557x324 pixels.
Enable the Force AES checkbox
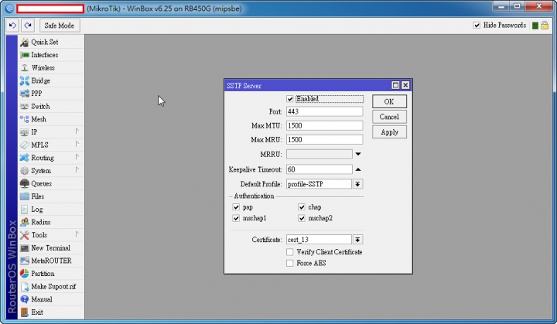290,263
